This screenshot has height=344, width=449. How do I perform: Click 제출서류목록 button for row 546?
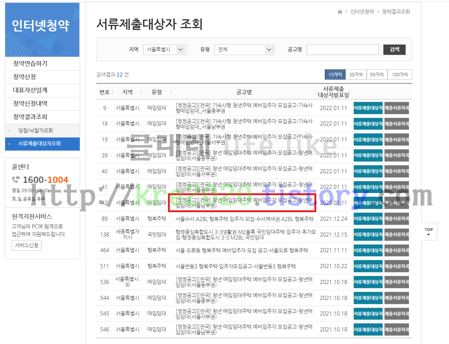coord(397,330)
